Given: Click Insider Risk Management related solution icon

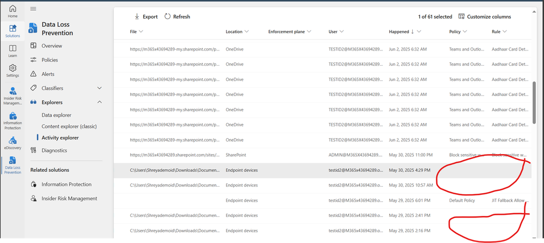Looking at the screenshot, I should 33,199.
